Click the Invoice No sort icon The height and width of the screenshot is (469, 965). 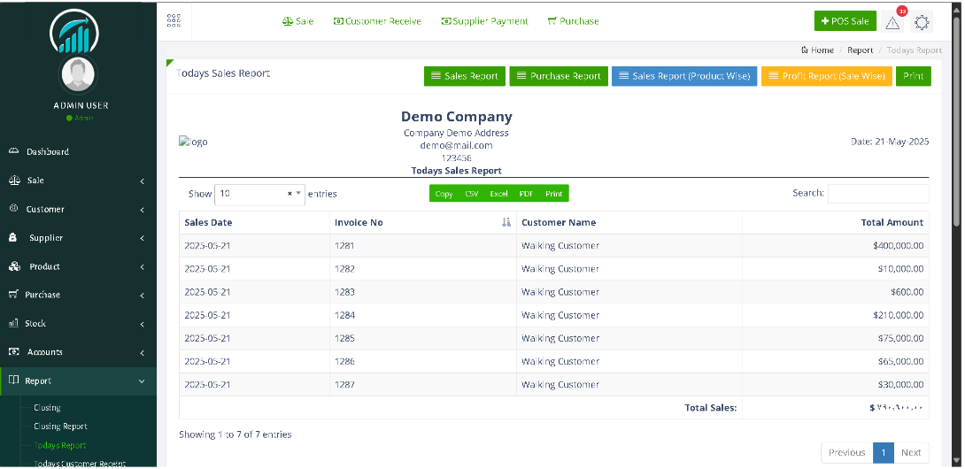click(x=506, y=222)
